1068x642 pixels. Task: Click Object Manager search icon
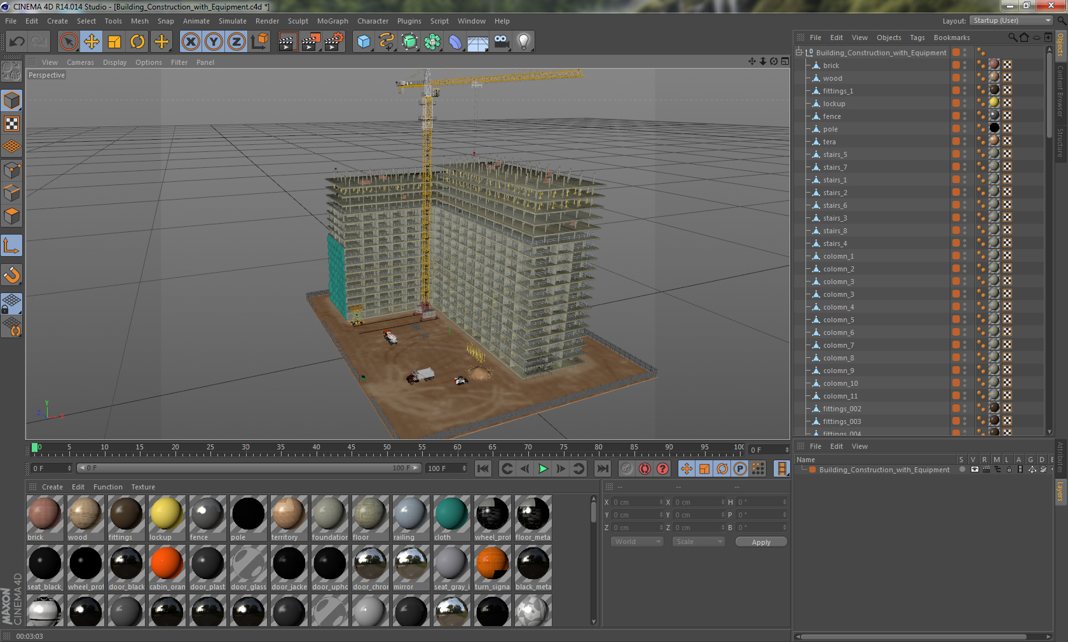tap(1012, 38)
